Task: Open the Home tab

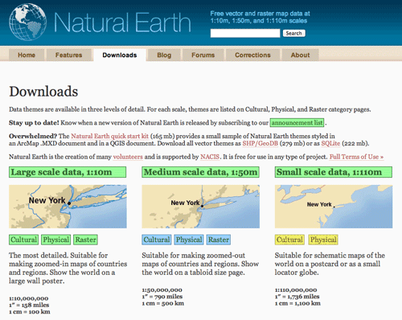Action: [x=27, y=55]
